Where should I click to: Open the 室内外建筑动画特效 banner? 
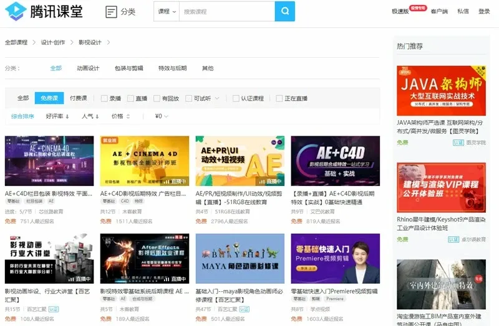441,284
